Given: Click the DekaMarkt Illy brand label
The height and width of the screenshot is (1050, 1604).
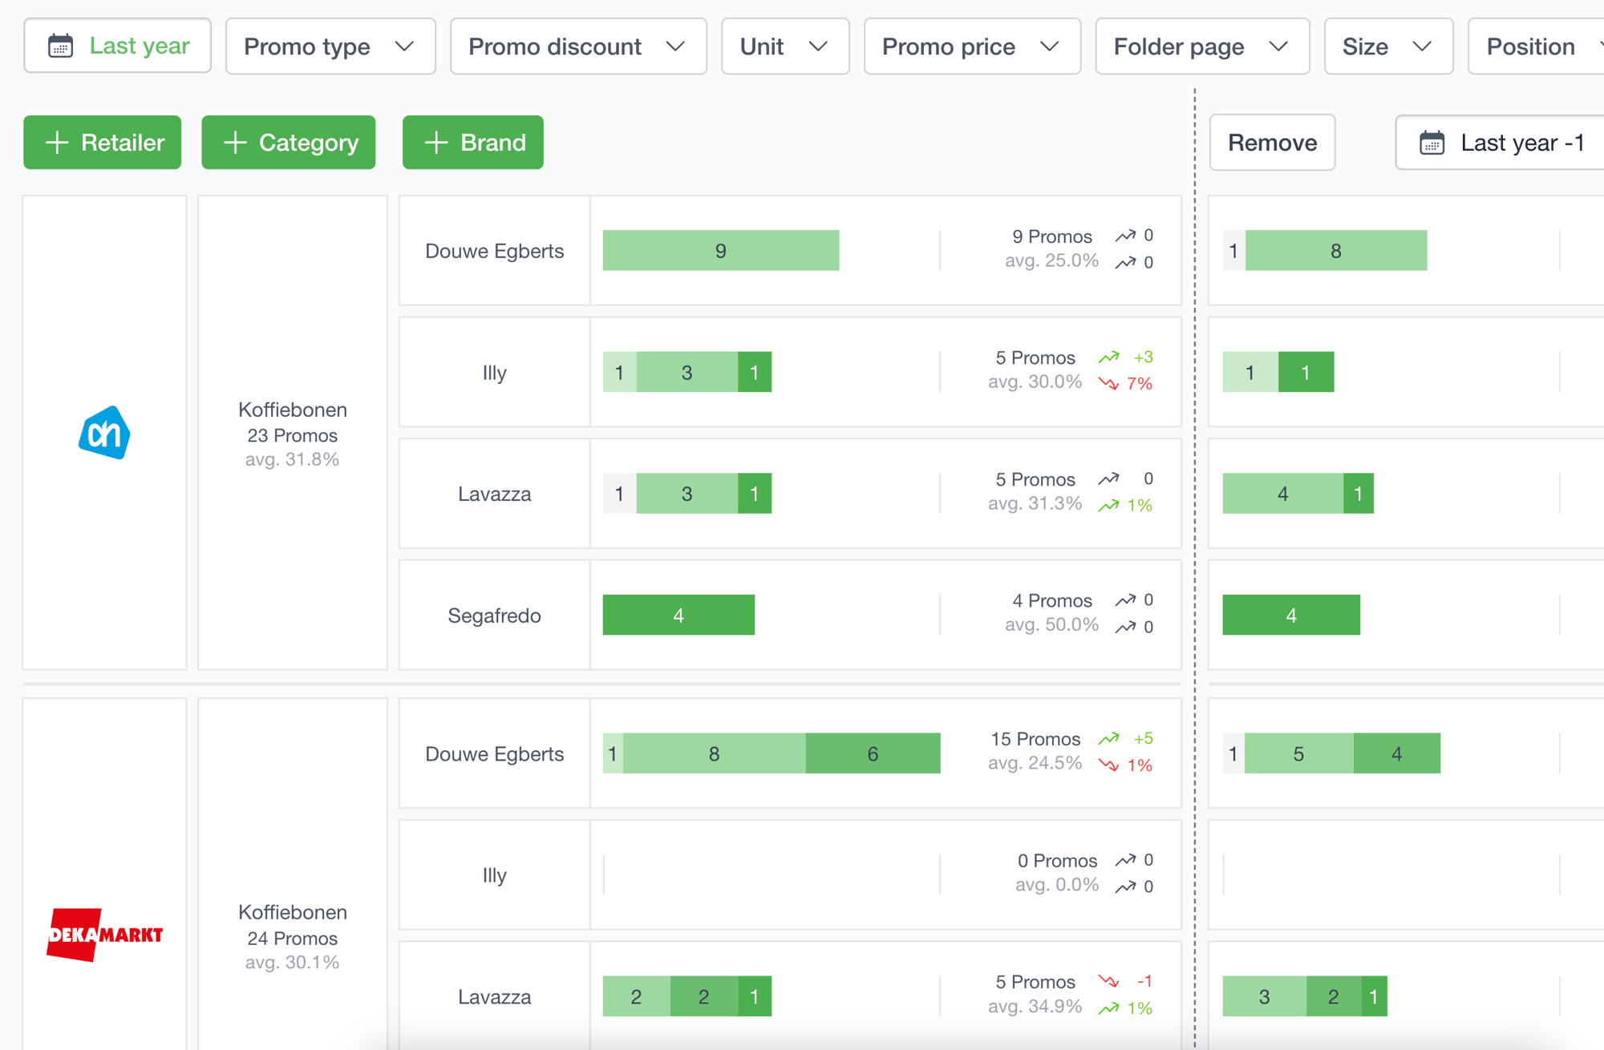Looking at the screenshot, I should point(495,875).
